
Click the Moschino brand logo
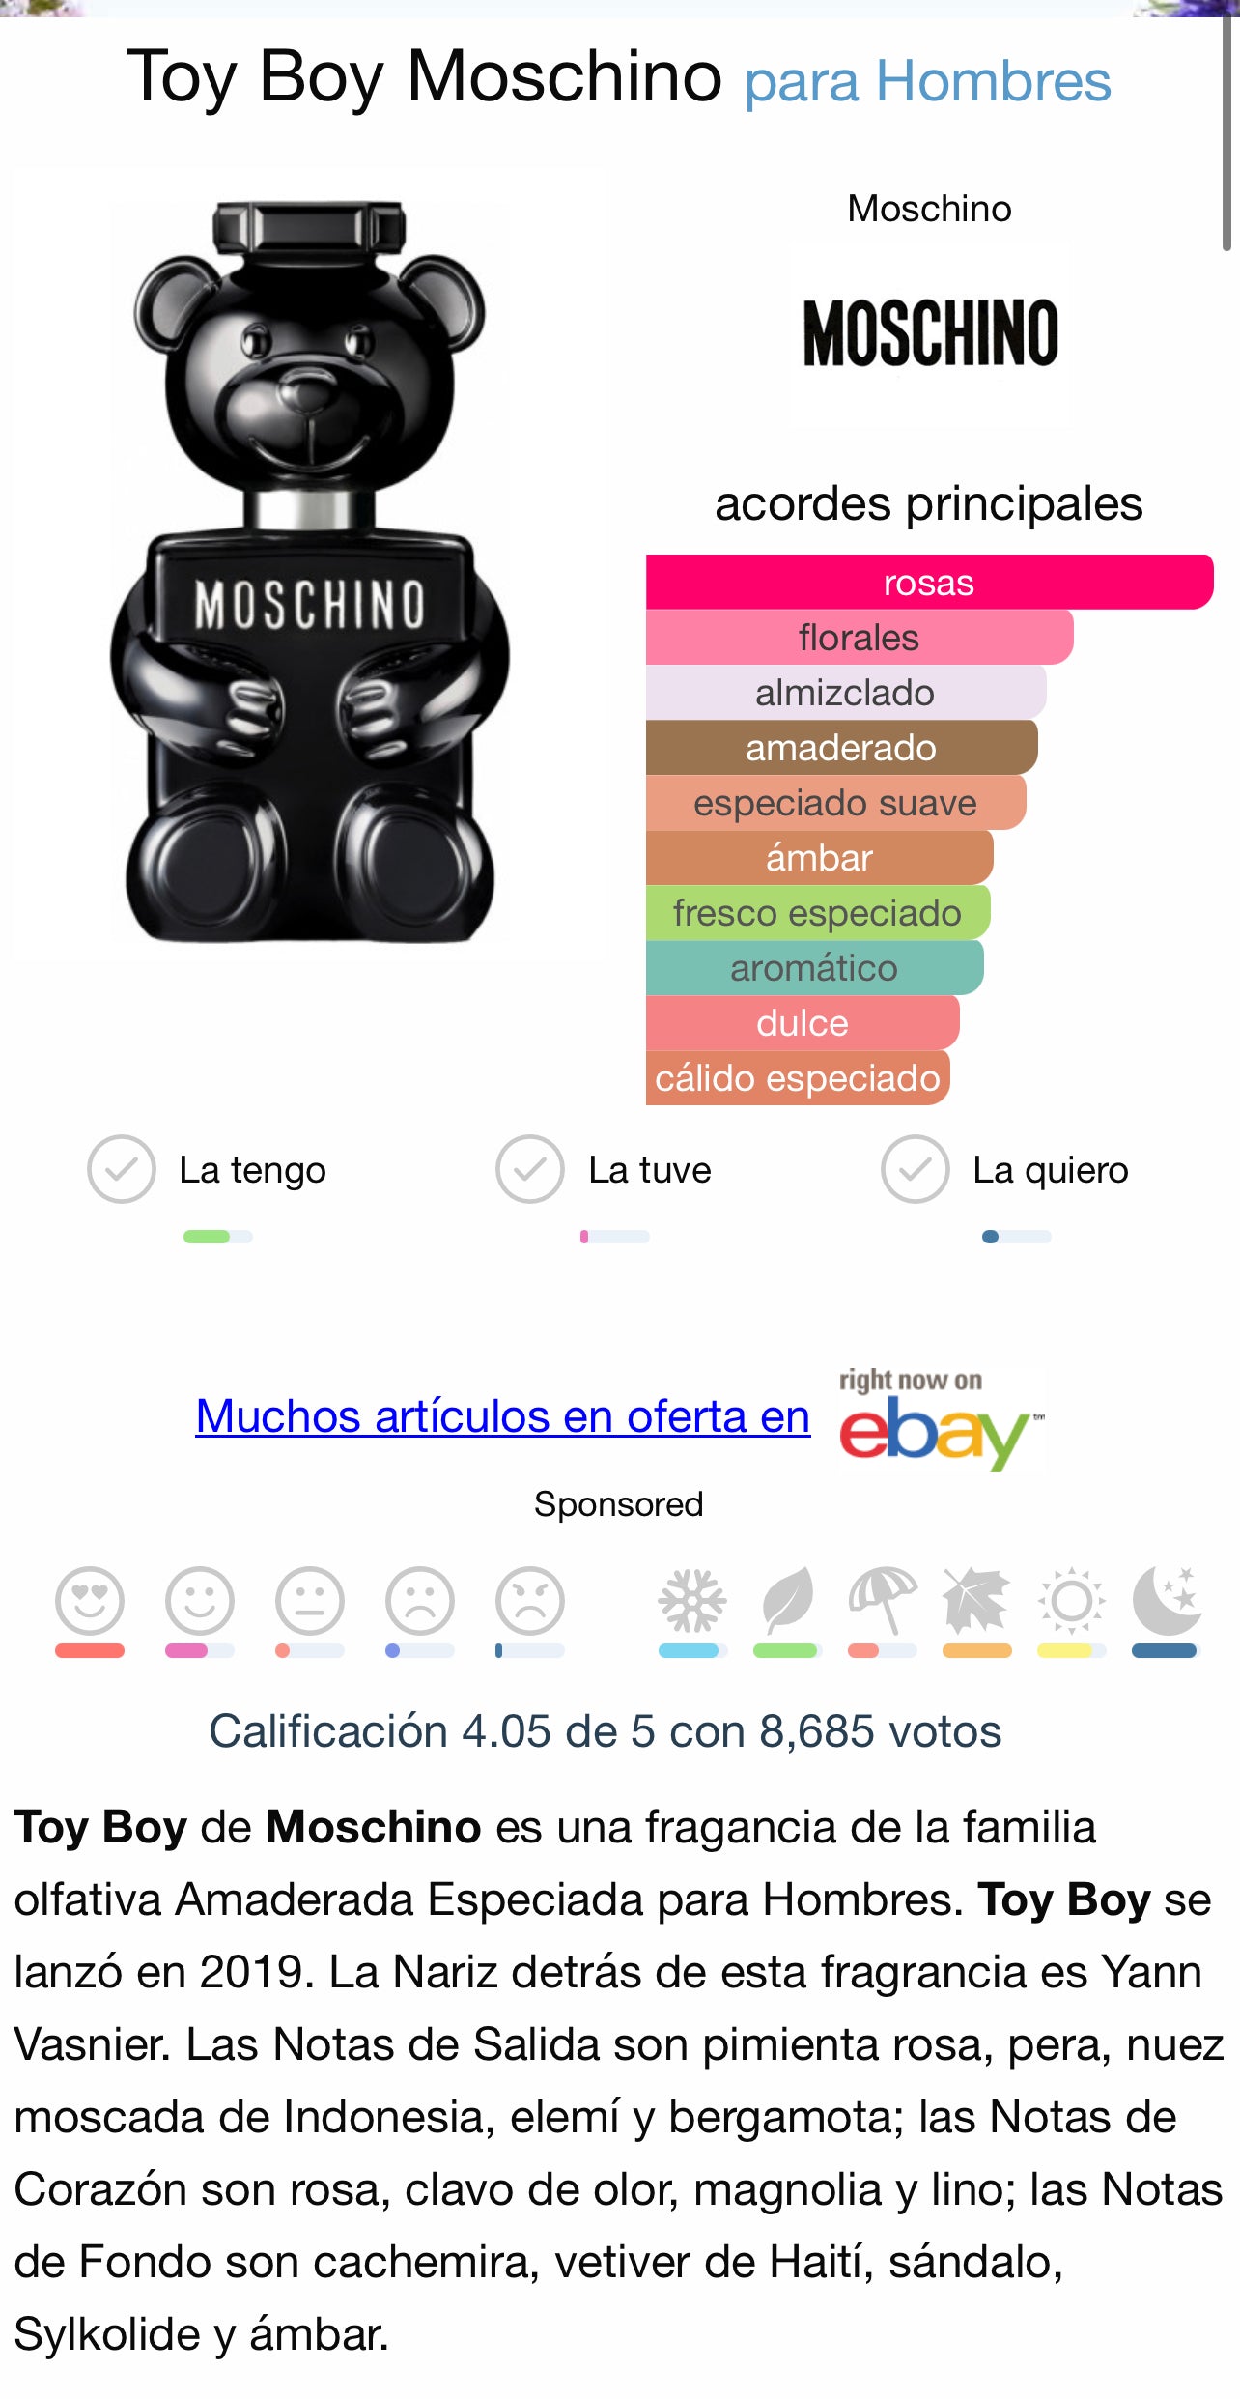pos(930,332)
